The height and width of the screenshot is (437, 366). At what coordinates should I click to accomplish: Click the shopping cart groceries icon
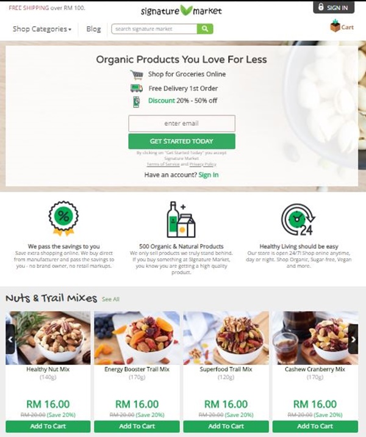[x=137, y=74]
